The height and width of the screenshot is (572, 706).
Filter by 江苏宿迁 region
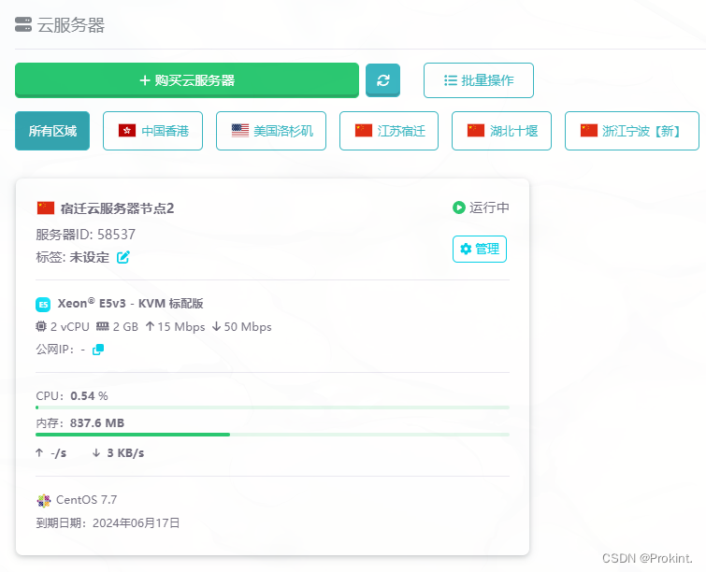point(389,131)
